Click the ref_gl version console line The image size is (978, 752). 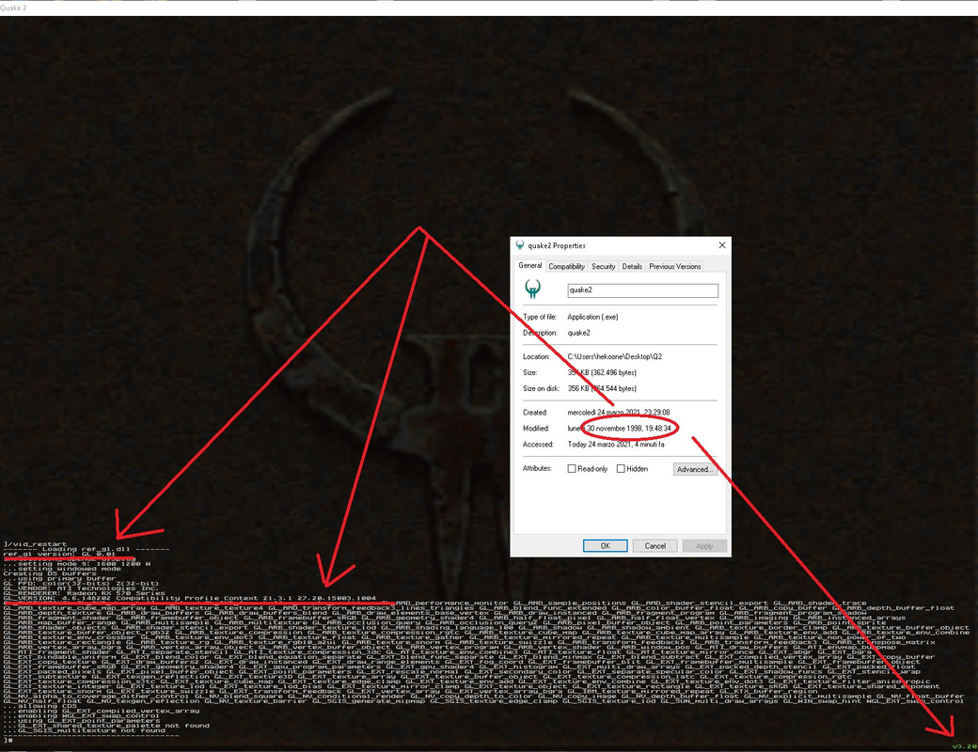(x=59, y=554)
